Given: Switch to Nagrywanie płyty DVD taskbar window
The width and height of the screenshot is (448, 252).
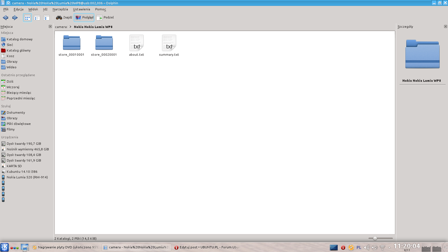Looking at the screenshot, I should tap(66, 247).
